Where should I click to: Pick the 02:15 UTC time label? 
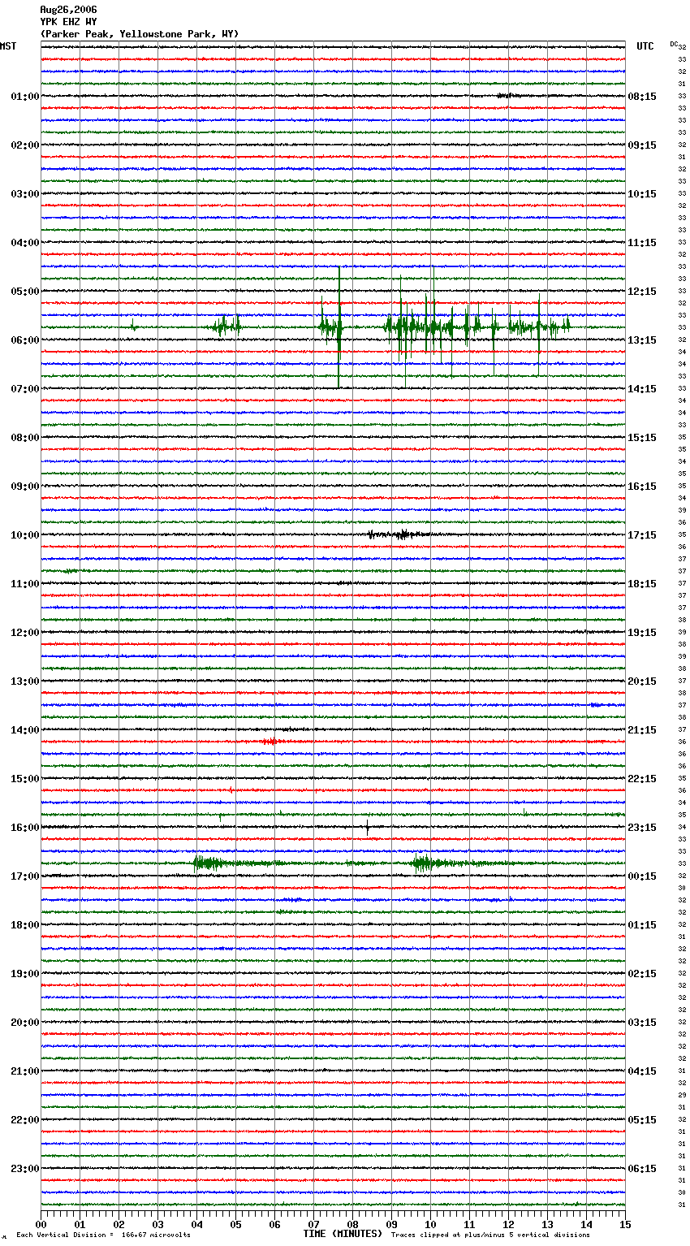[642, 974]
